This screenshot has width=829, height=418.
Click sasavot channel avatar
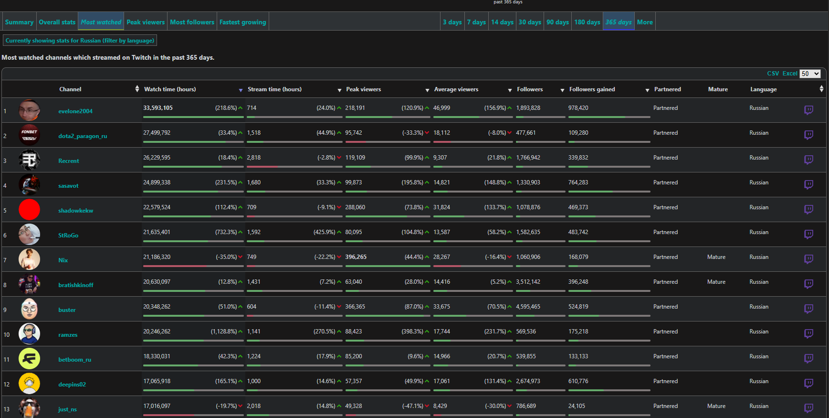coord(29,185)
